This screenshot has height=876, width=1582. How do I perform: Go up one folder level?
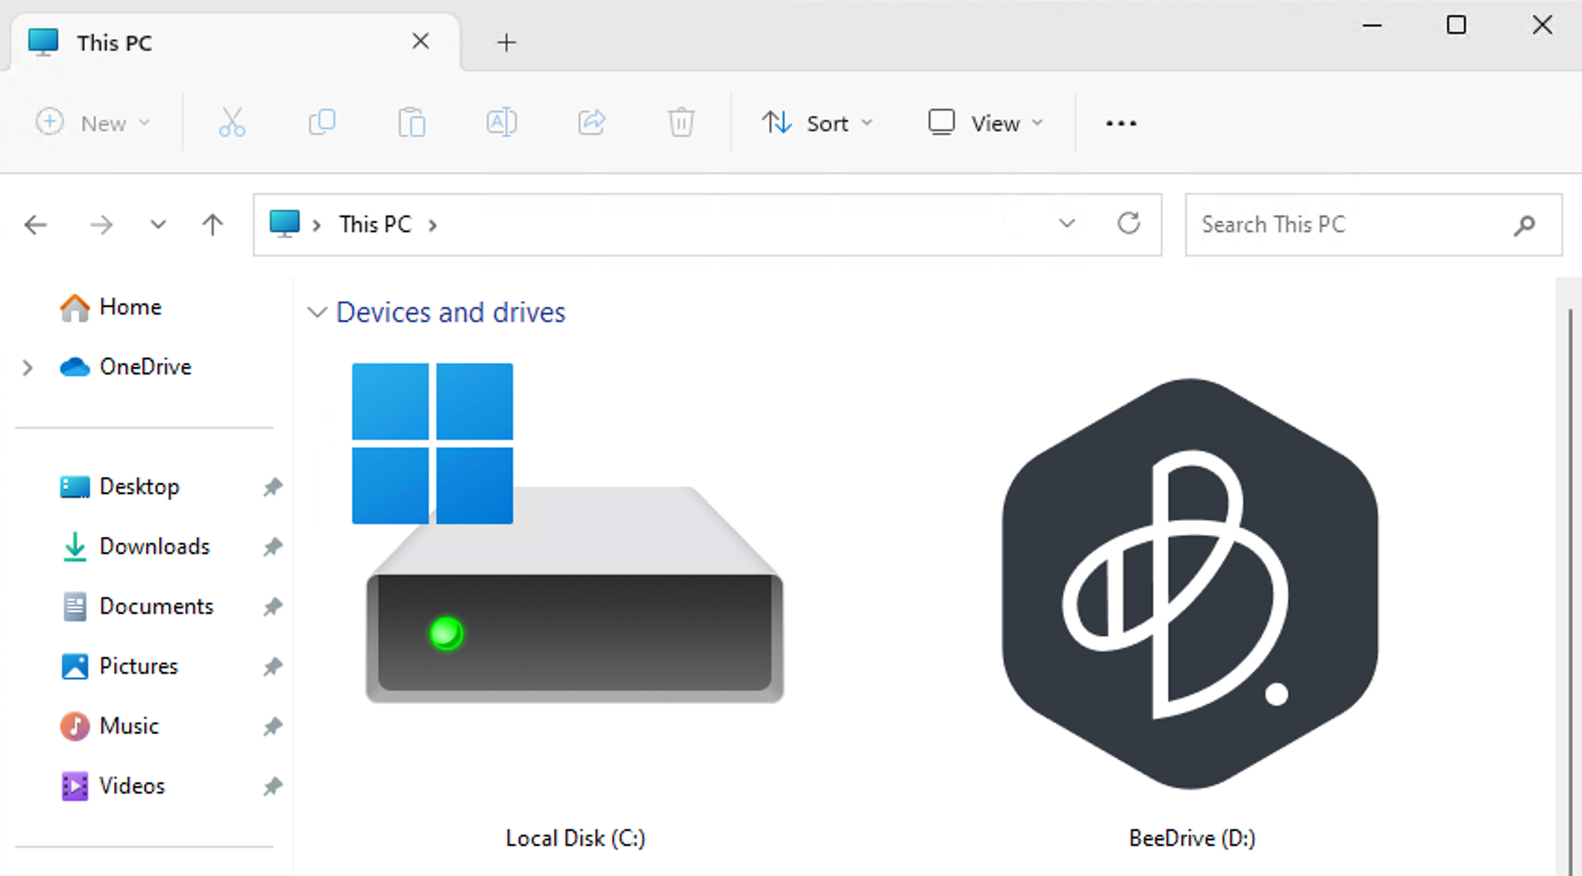[212, 225]
